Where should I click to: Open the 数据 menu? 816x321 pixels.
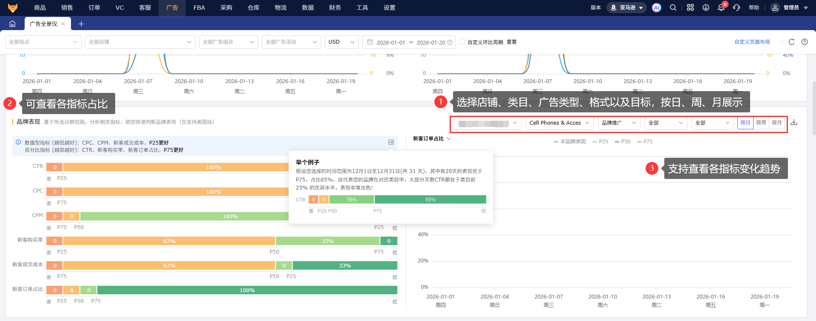coord(308,8)
